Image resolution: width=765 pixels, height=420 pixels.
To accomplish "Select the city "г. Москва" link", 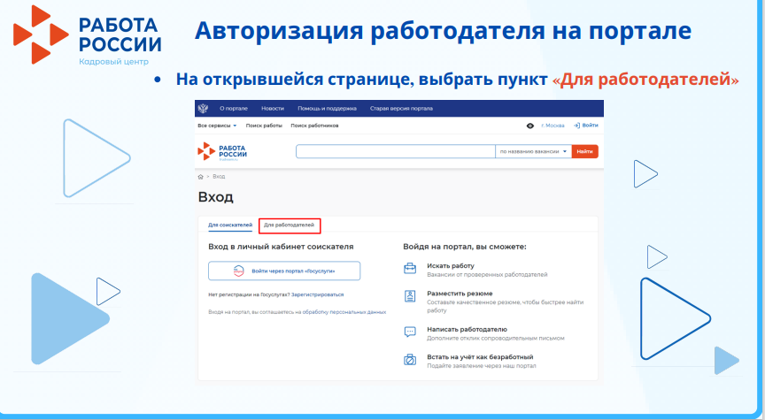I will point(552,126).
